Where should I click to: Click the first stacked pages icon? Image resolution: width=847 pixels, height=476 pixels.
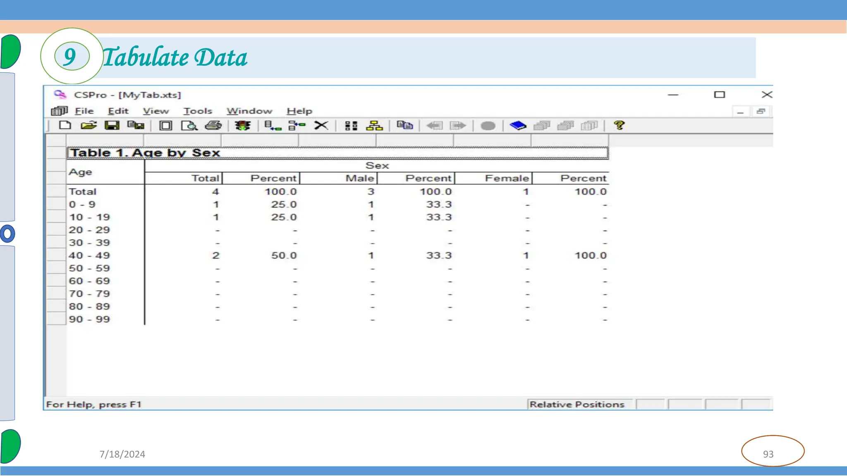(542, 126)
